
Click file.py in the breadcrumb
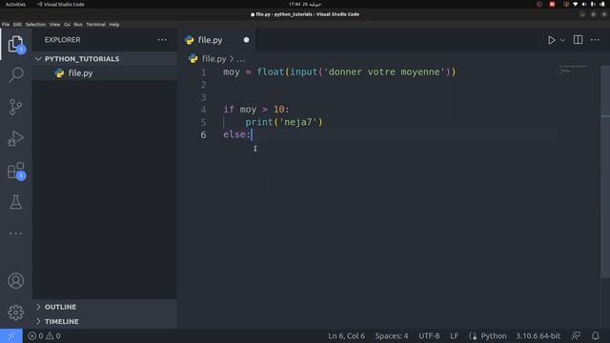(213, 59)
